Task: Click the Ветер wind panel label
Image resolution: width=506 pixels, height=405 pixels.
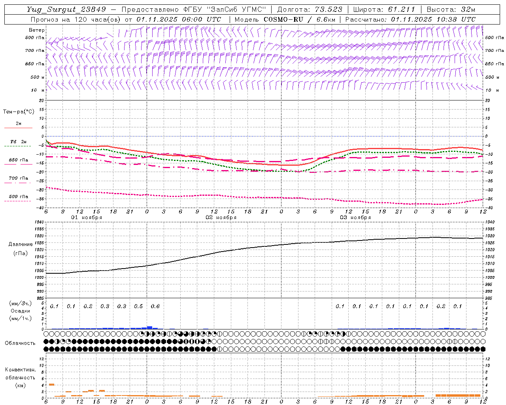Action: pos(37,30)
